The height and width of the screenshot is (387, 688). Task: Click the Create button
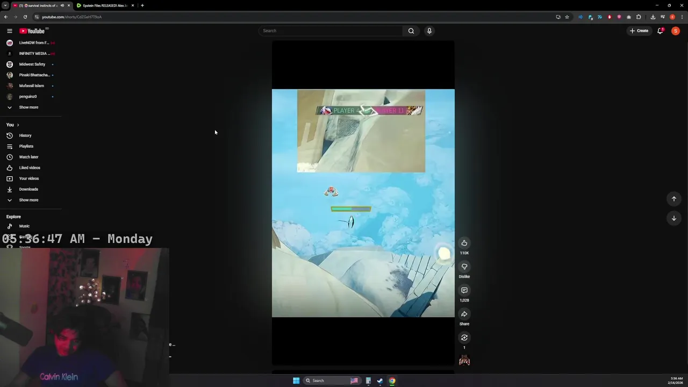[x=639, y=31]
